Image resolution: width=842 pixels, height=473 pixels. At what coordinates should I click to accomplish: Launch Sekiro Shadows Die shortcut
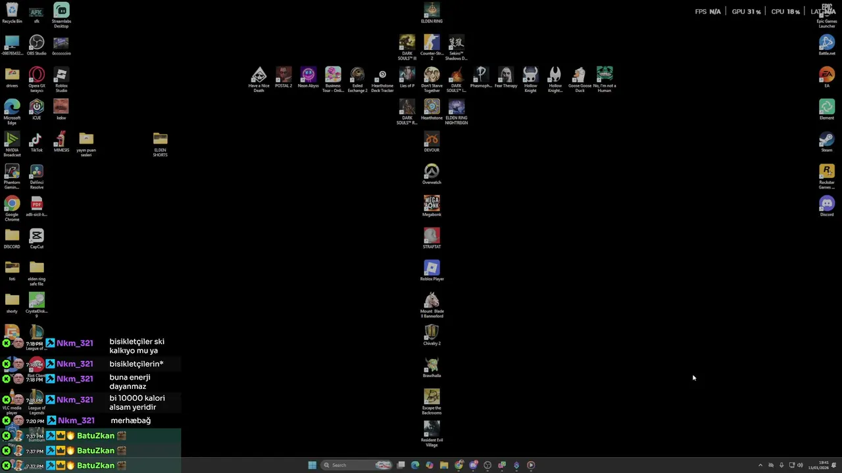click(x=457, y=47)
